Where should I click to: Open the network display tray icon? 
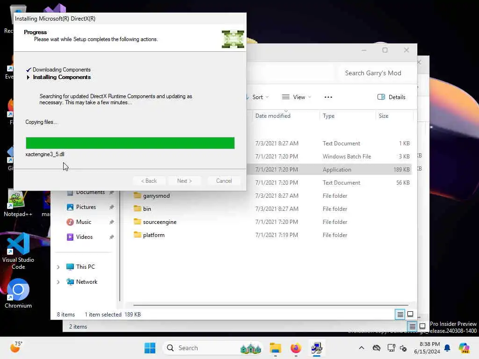pyautogui.click(x=391, y=348)
